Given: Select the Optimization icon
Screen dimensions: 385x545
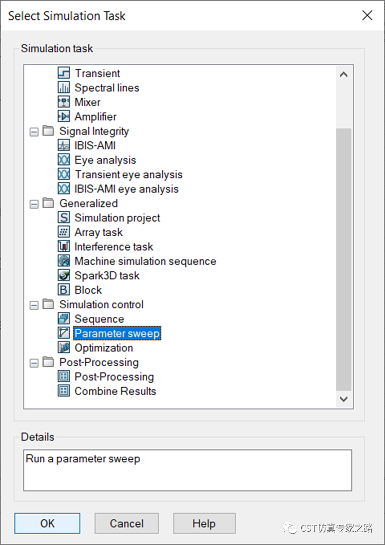Looking at the screenshot, I should point(64,348).
